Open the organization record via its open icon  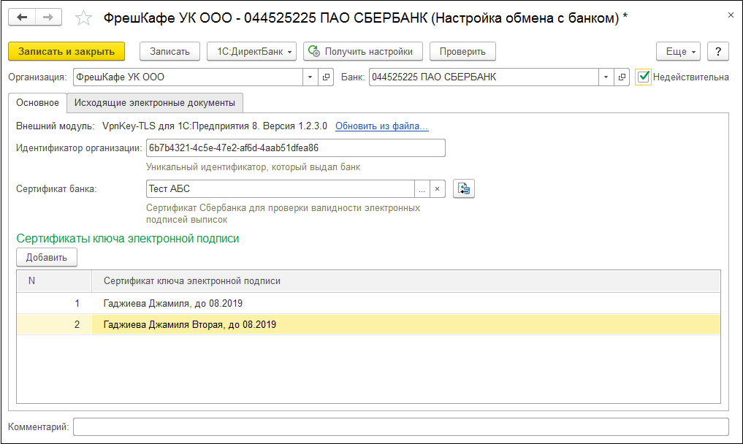(326, 77)
